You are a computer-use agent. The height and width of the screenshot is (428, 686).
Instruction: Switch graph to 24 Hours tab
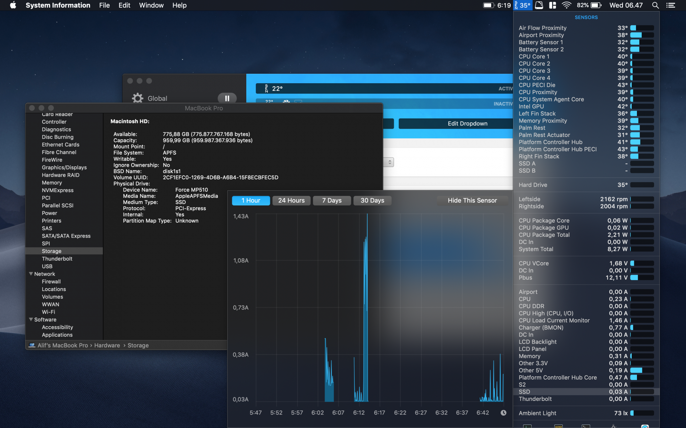click(291, 200)
